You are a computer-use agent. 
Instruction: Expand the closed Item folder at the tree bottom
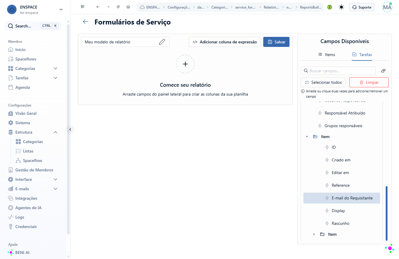(x=314, y=234)
